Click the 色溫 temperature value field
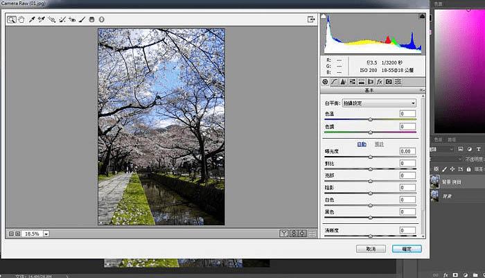 point(407,114)
